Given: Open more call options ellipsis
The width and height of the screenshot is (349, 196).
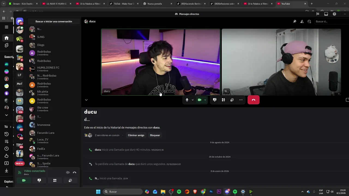Looking at the screenshot, I should point(241,100).
